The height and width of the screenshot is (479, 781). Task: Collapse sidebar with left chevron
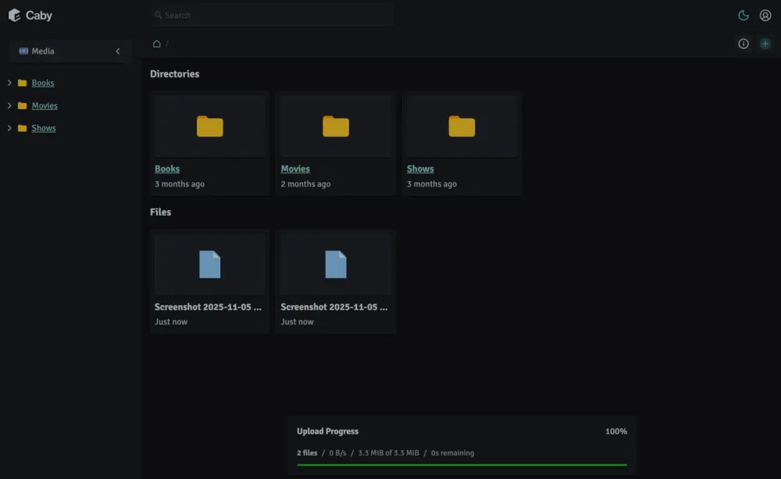pos(118,51)
